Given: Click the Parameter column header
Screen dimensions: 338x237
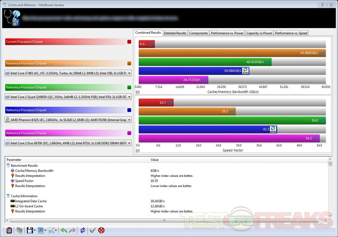Looking at the screenshot, I should click(x=14, y=160).
